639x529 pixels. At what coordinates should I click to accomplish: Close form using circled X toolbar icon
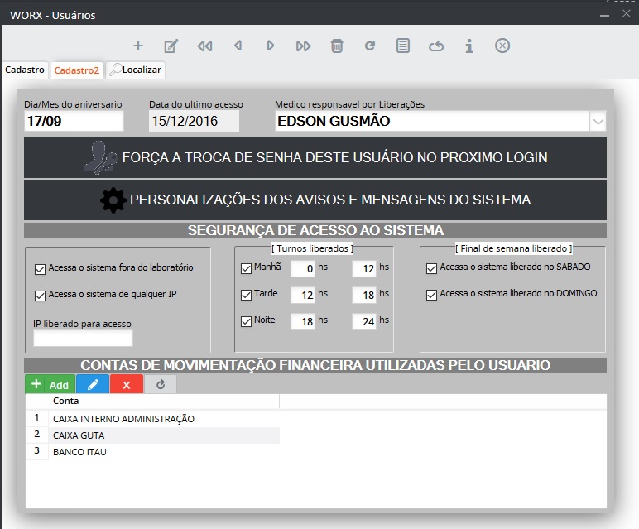click(502, 46)
